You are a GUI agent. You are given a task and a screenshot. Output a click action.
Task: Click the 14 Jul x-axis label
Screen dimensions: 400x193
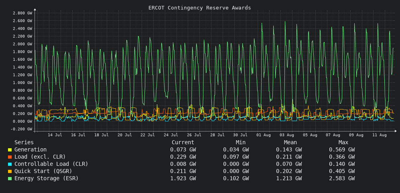click(55, 135)
